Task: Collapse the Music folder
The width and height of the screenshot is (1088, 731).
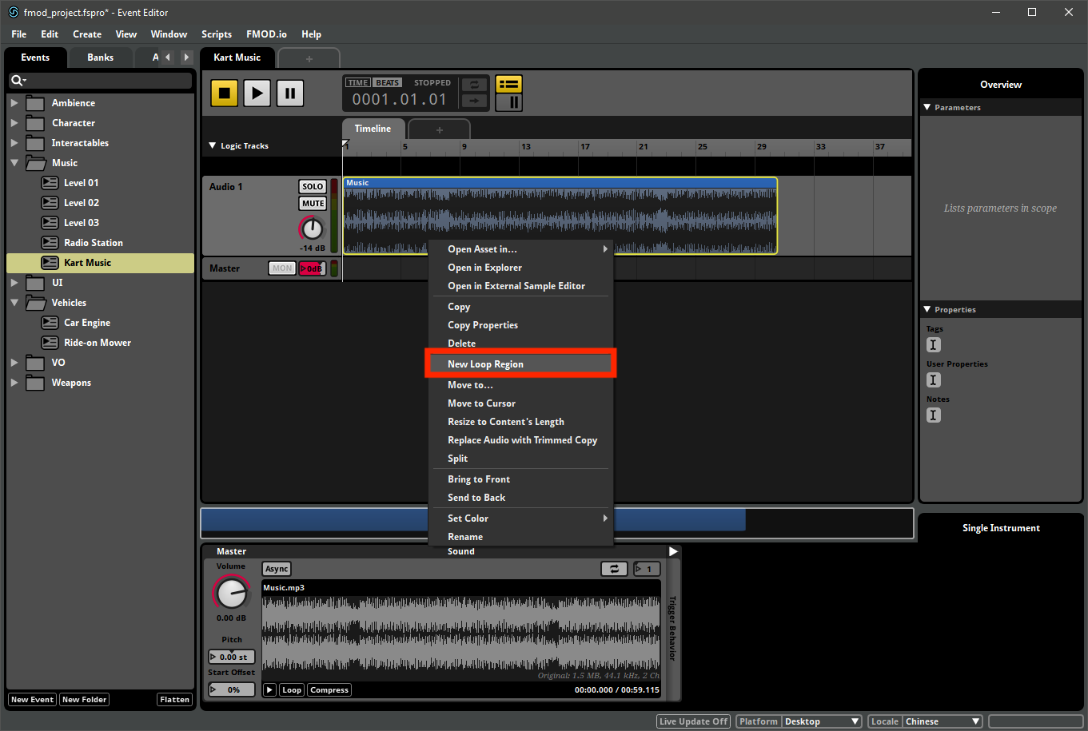Action: (x=14, y=162)
